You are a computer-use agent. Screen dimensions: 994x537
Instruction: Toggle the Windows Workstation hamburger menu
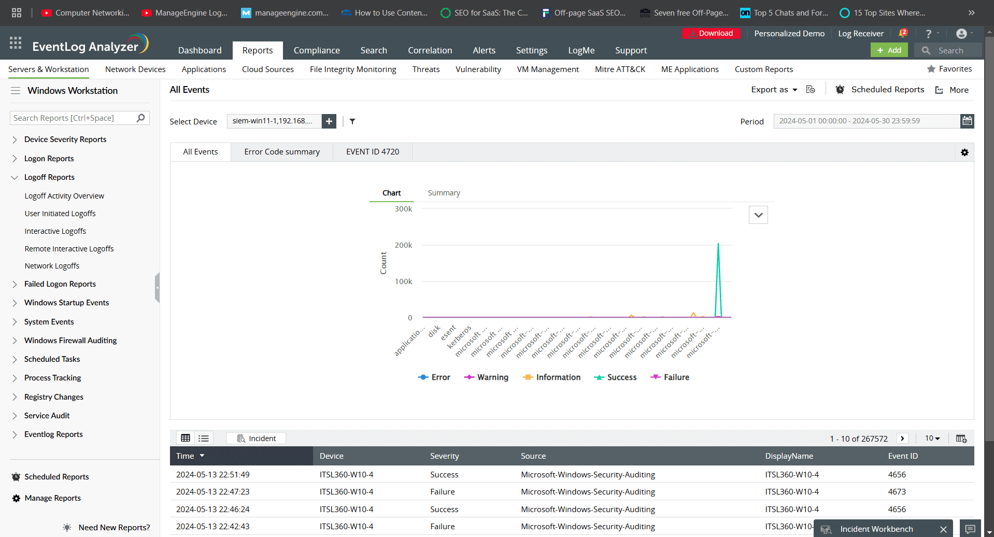click(16, 91)
